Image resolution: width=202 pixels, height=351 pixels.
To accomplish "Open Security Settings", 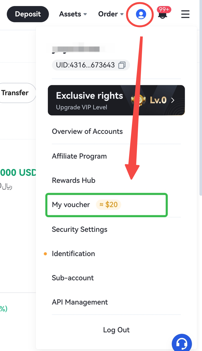I will (80, 229).
